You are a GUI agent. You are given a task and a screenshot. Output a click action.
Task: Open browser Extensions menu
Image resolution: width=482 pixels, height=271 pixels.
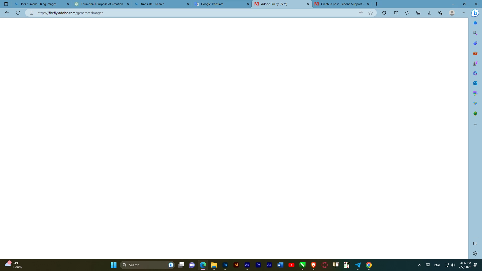click(384, 13)
